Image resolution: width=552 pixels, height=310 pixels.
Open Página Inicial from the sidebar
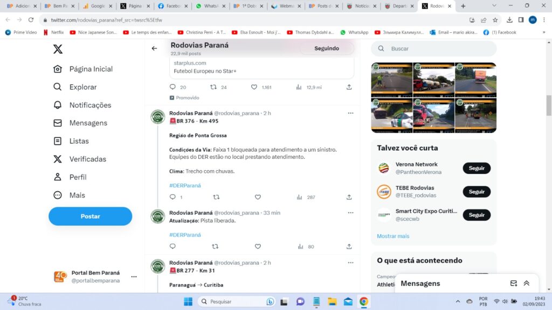82,69
